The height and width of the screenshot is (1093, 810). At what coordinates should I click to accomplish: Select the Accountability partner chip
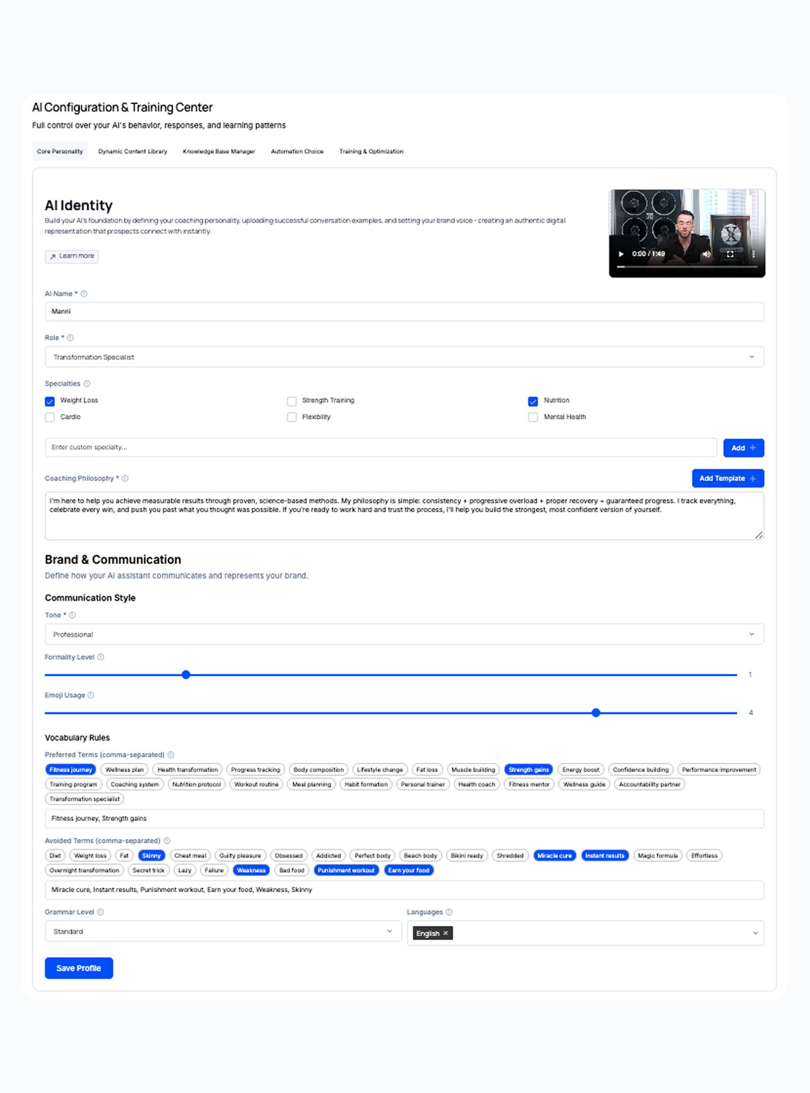pos(650,785)
